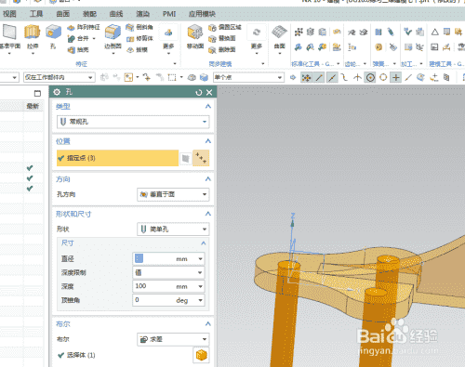Toggle control point snap

point(344,77)
